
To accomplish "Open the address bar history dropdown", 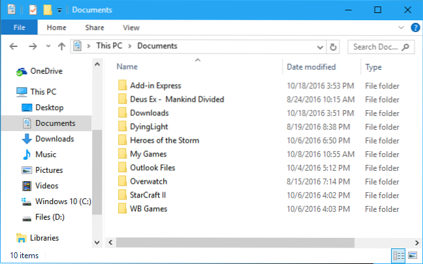I will (x=319, y=47).
